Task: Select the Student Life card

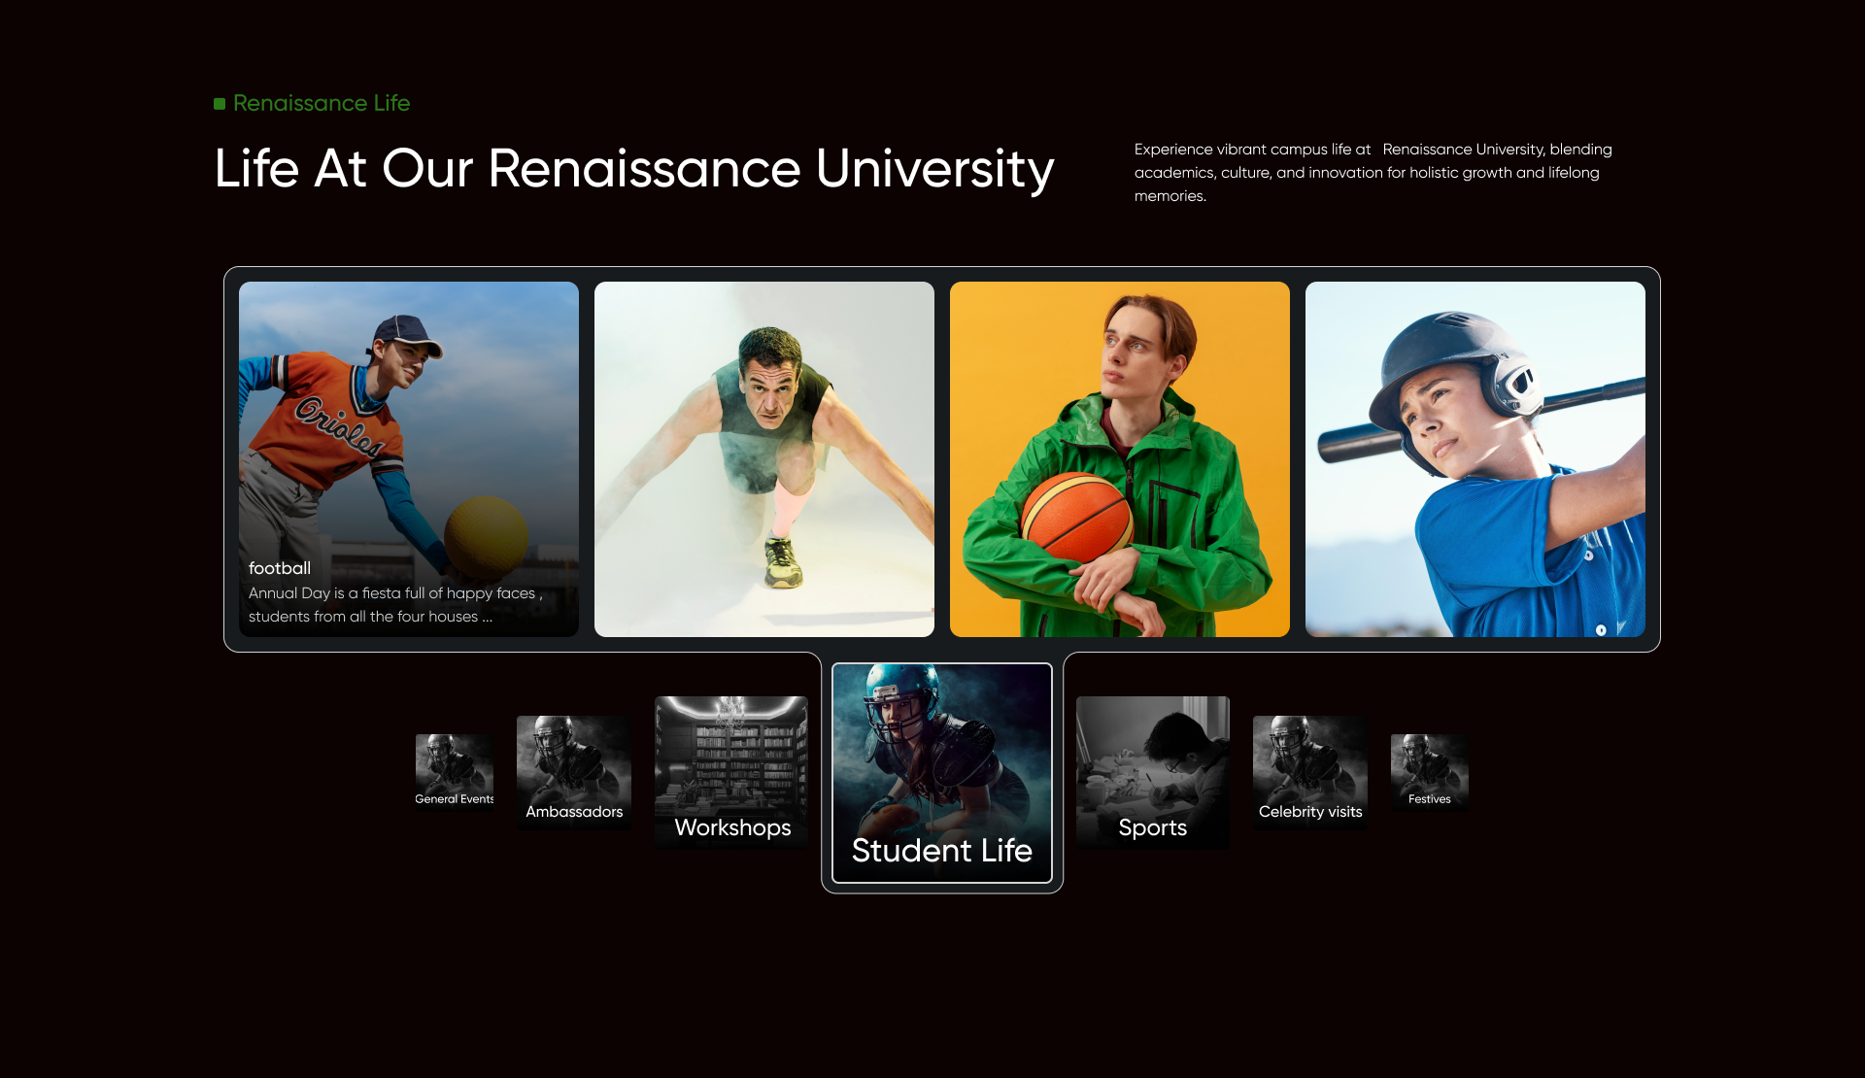Action: pos(941,773)
